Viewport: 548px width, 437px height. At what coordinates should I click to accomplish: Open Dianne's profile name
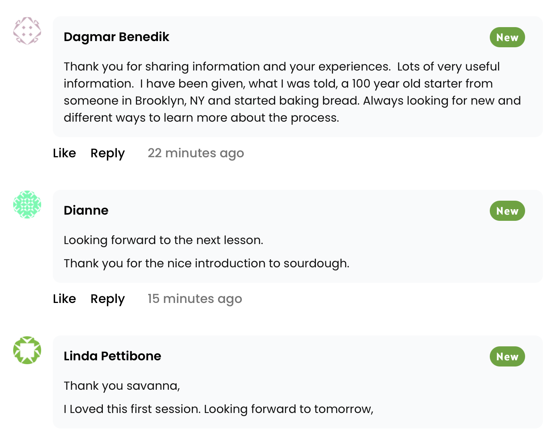click(86, 210)
